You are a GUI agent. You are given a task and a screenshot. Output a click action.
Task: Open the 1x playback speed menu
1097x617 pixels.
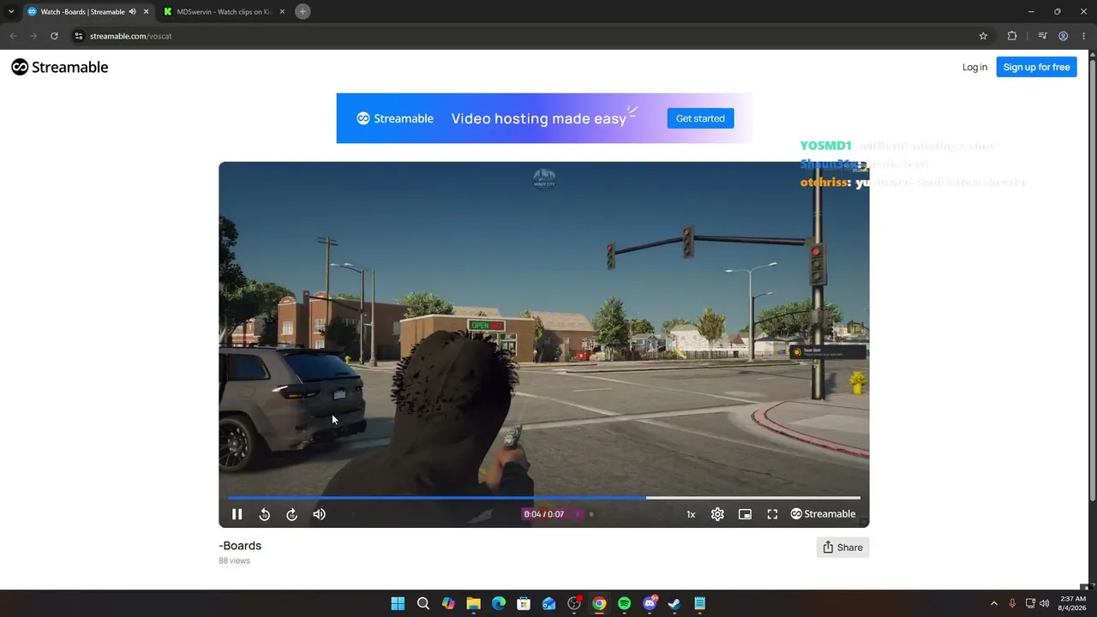coord(691,514)
